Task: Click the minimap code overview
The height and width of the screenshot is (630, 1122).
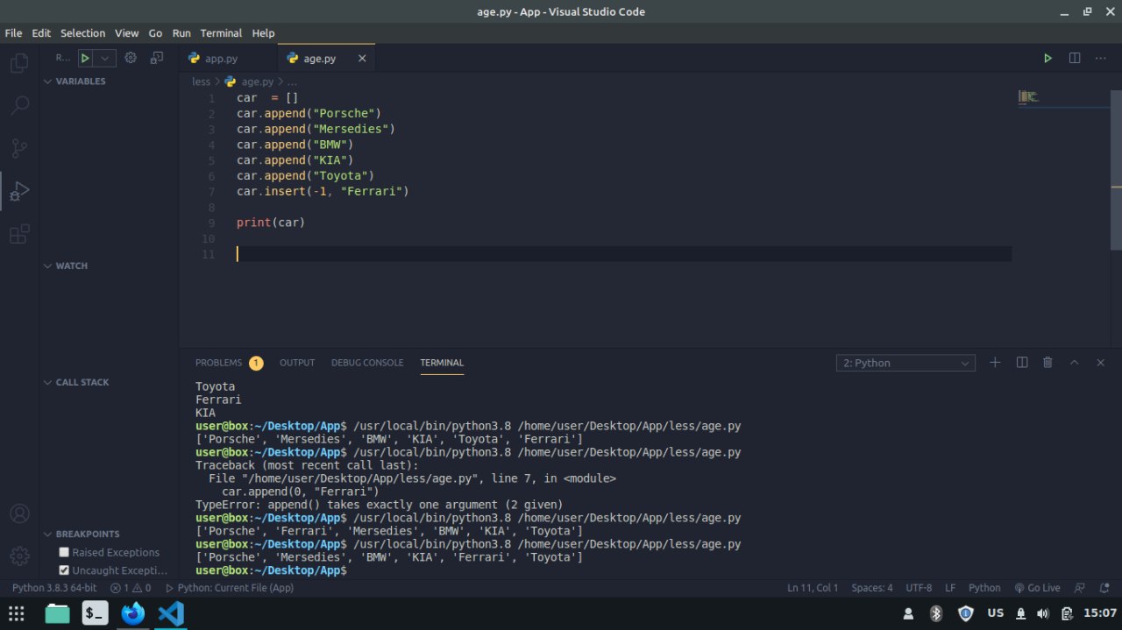Action: click(x=1028, y=96)
